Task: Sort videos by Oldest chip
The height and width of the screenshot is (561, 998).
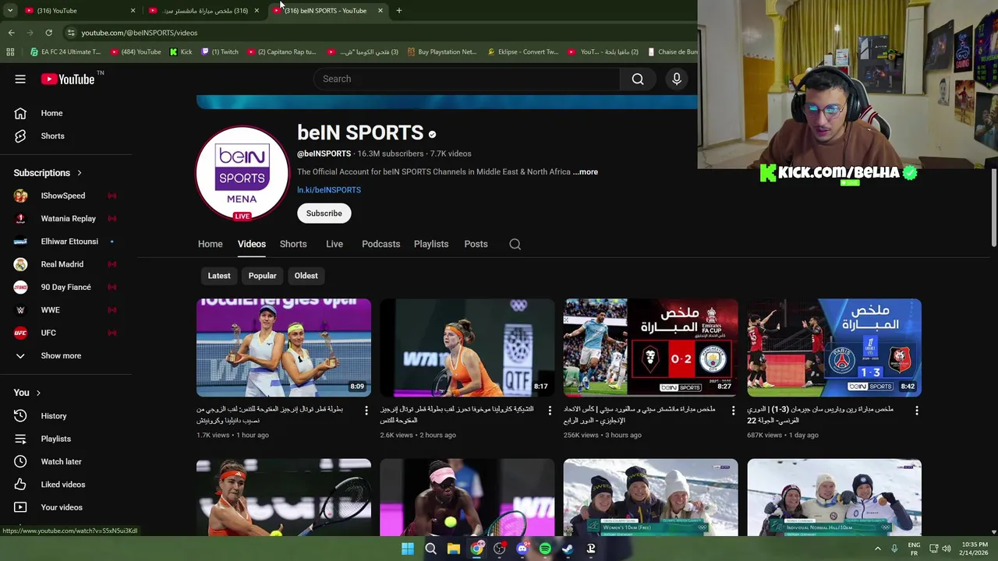Action: (306, 276)
